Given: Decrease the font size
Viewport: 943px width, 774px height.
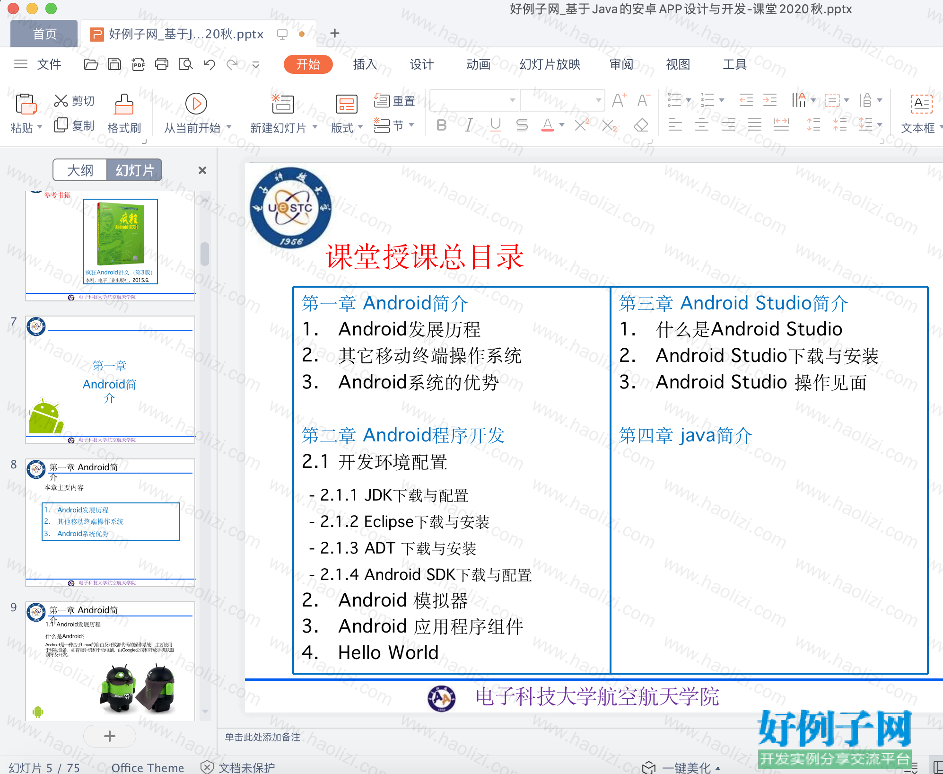Looking at the screenshot, I should tap(643, 100).
